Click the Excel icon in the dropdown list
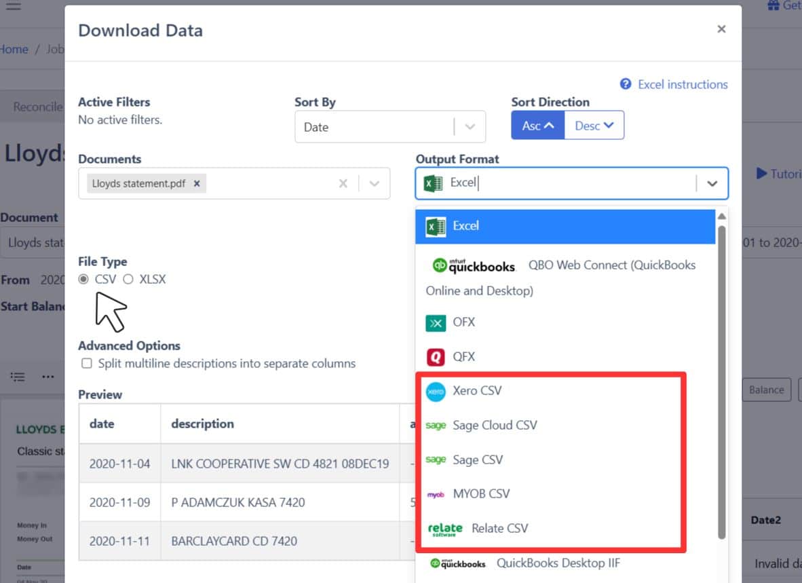Viewport: 802px width, 583px height. click(436, 227)
